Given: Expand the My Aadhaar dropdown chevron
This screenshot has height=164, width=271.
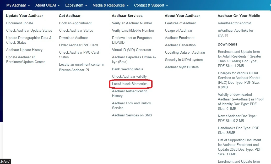Looking at the screenshot, I should 29,5.
